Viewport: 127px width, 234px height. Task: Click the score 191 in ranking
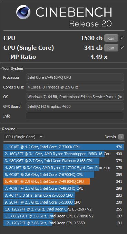(x=119, y=223)
